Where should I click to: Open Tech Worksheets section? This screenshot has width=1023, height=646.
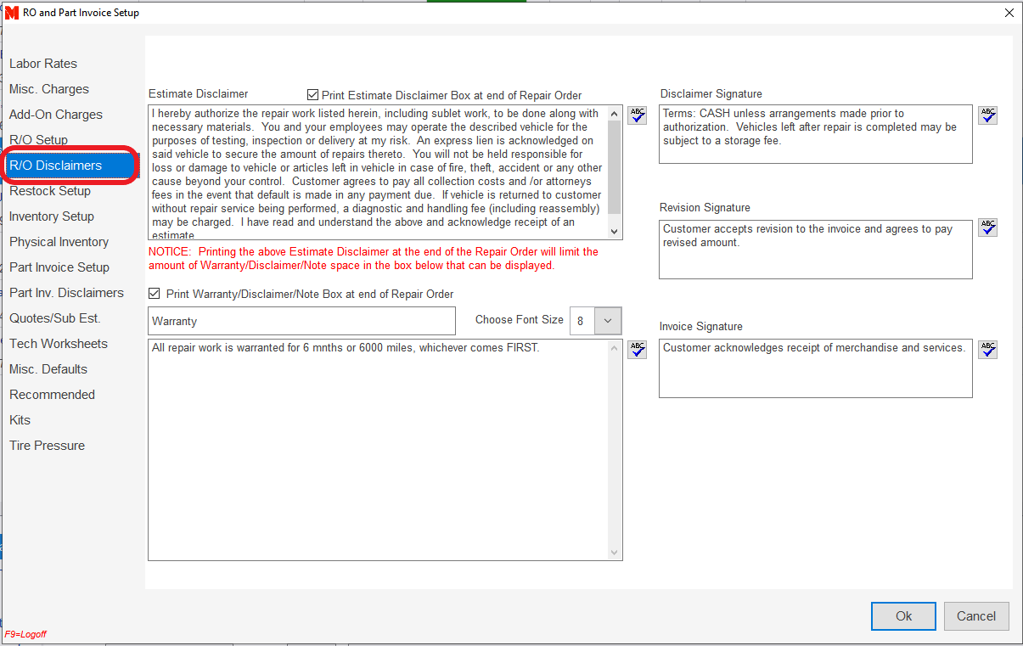59,344
